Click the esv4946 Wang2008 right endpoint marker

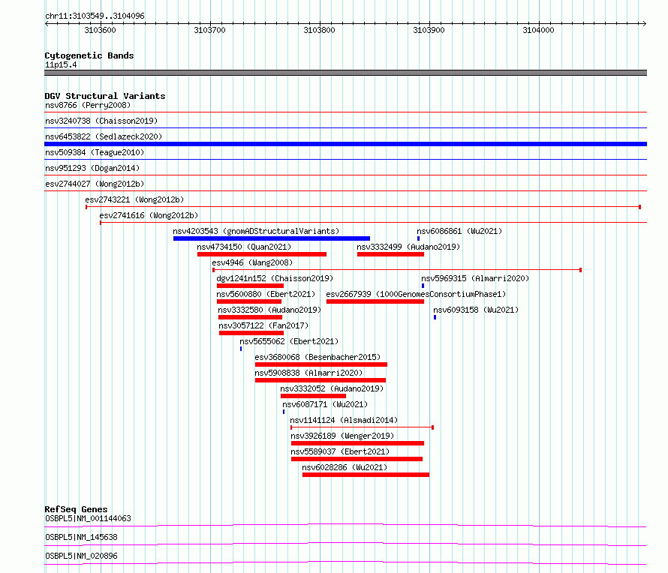(x=580, y=270)
